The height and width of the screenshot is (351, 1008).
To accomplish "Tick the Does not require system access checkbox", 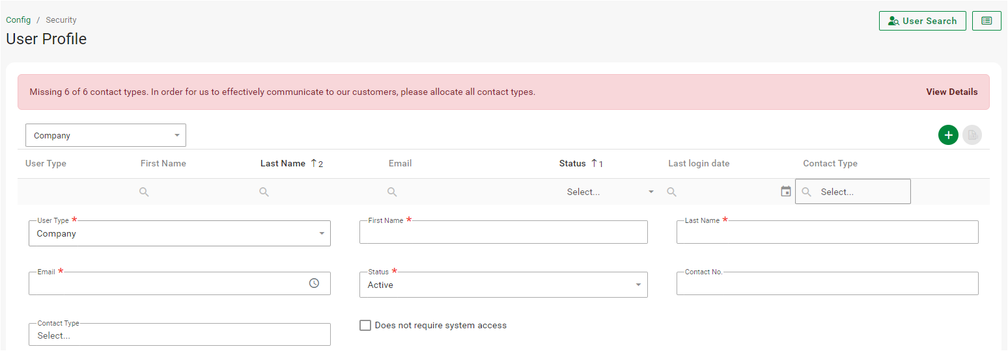I will tap(365, 325).
